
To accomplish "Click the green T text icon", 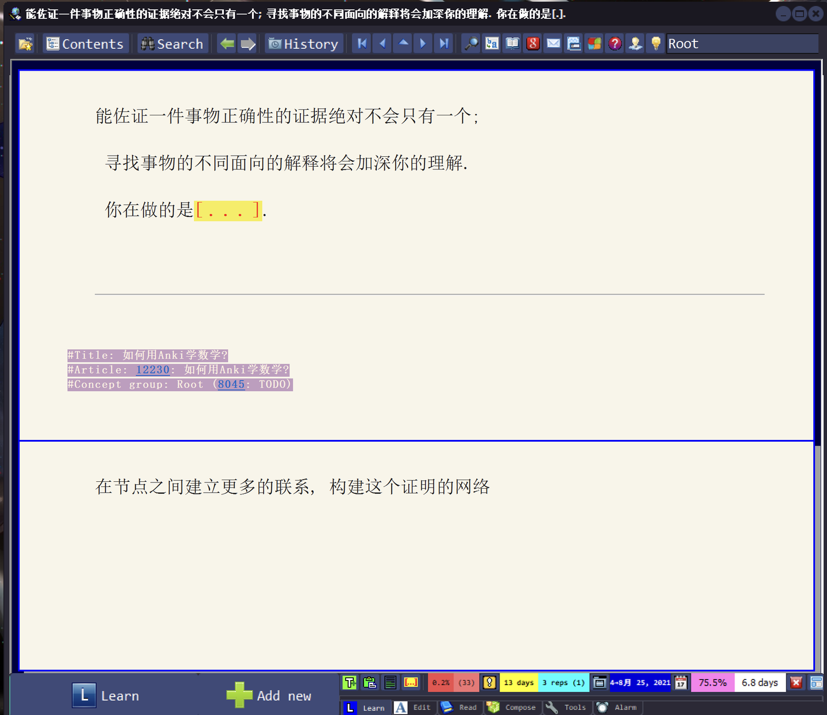I will point(350,682).
